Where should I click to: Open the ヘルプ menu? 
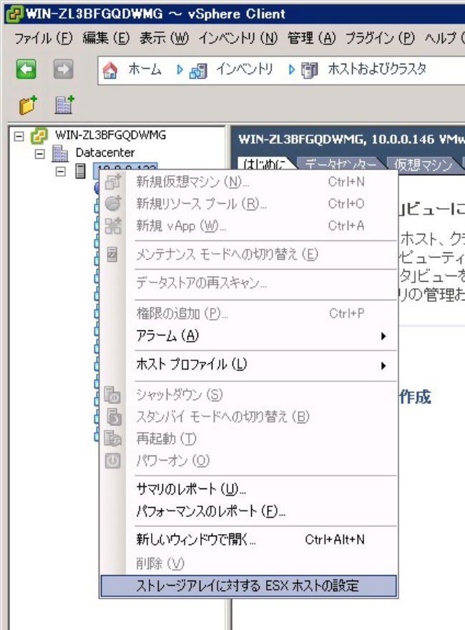coord(444,39)
